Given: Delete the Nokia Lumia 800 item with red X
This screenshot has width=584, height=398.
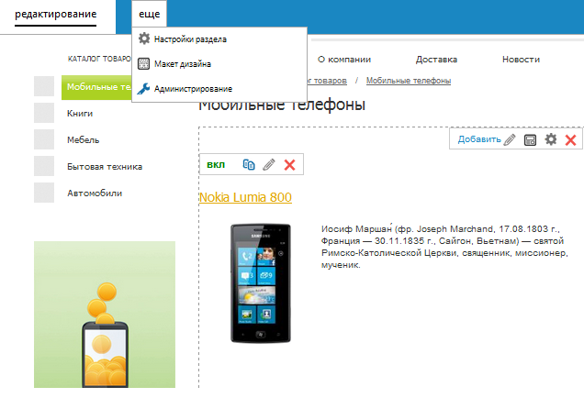Looking at the screenshot, I should point(290,165).
